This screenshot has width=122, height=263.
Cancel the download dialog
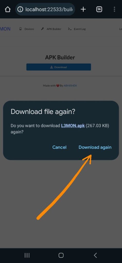coord(59,147)
